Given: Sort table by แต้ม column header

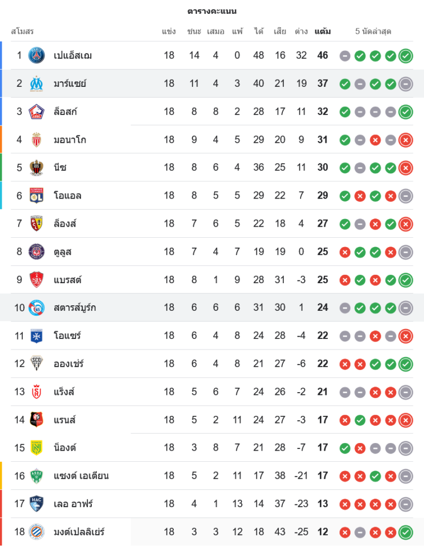Looking at the screenshot, I should 323,32.
